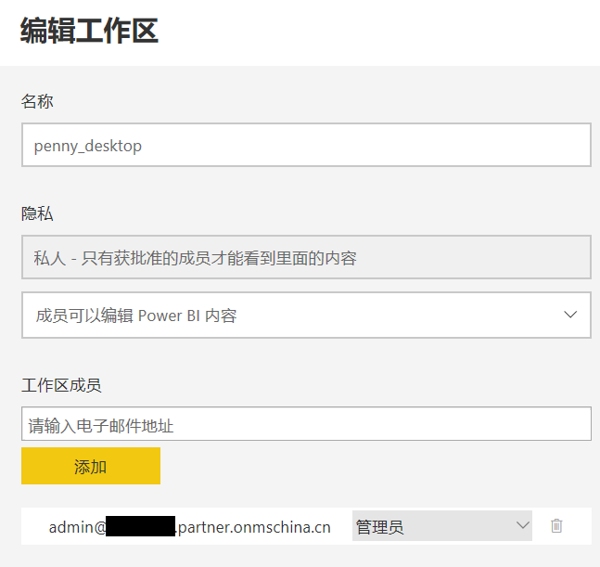Click the 编辑工作区 page heading

[89, 31]
